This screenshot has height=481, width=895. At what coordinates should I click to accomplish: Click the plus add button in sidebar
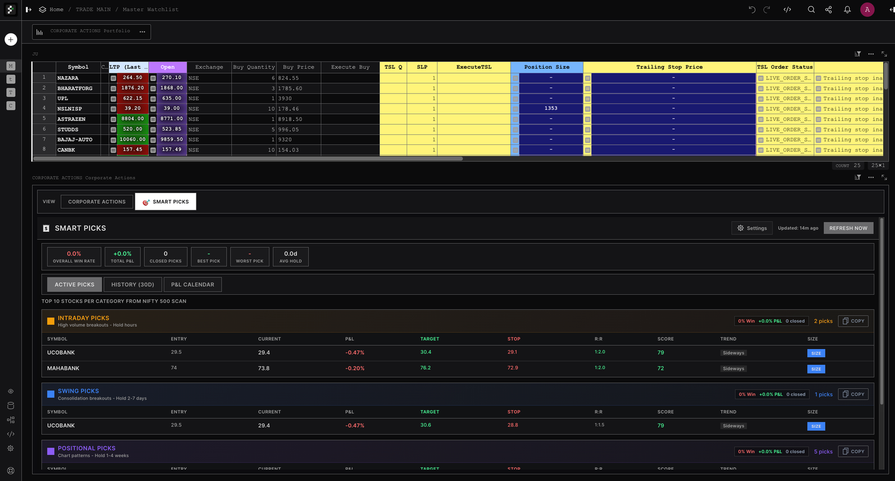(11, 39)
